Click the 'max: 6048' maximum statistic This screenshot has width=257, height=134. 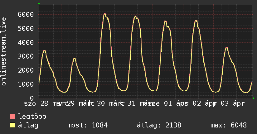click(x=229, y=126)
